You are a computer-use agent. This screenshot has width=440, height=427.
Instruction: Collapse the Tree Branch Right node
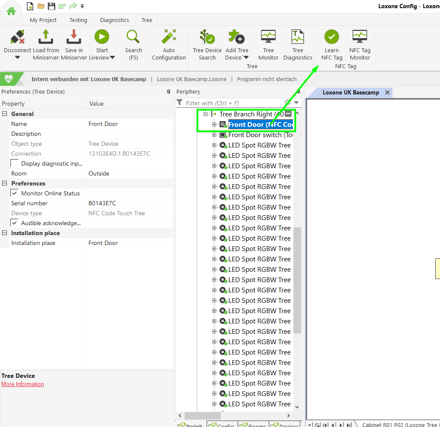click(205, 114)
